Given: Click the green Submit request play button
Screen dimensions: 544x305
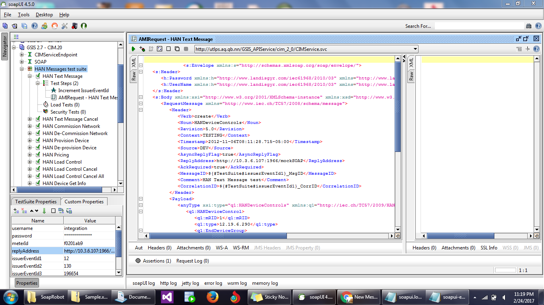Looking at the screenshot, I should tap(133, 49).
